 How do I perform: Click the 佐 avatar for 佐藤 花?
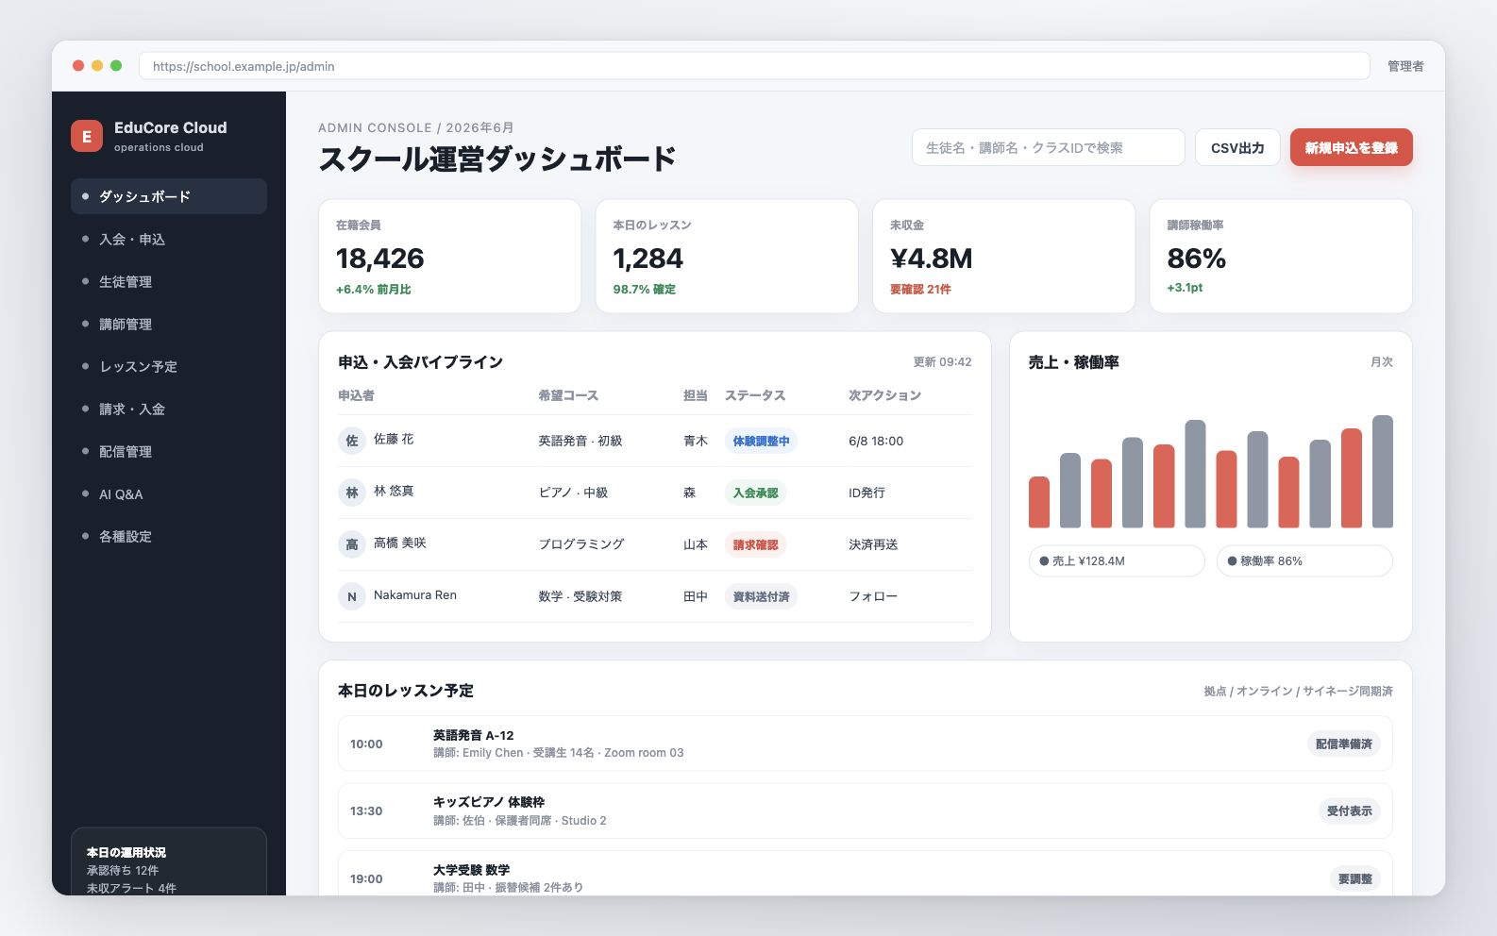pyautogui.click(x=351, y=441)
